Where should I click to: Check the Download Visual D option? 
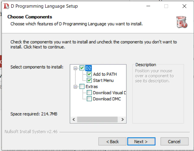coord(89,92)
